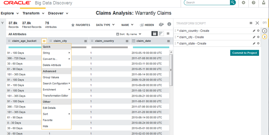Image resolution: width=269 pixels, height=135 pixels.
Task: Click the calendar icon of claim_date
Action: (134, 41)
